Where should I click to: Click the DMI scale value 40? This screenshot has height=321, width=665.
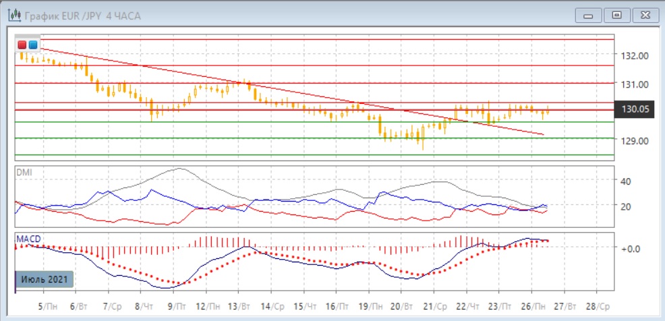click(x=625, y=181)
